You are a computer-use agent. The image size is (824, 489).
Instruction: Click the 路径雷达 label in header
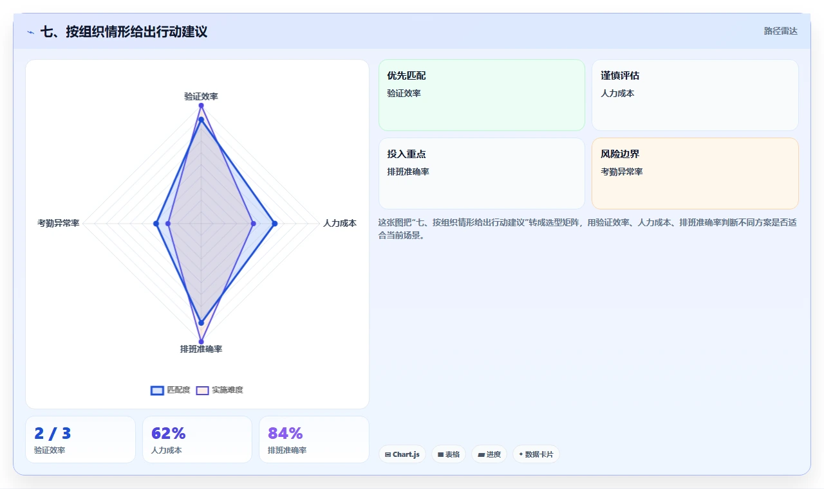point(780,31)
